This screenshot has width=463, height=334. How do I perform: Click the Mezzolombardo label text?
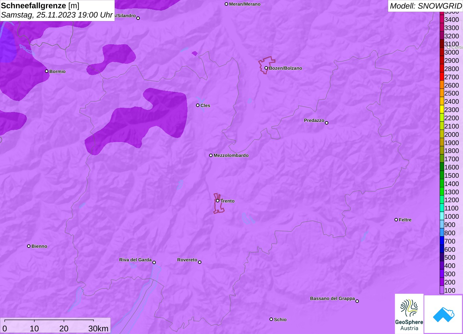point(231,155)
